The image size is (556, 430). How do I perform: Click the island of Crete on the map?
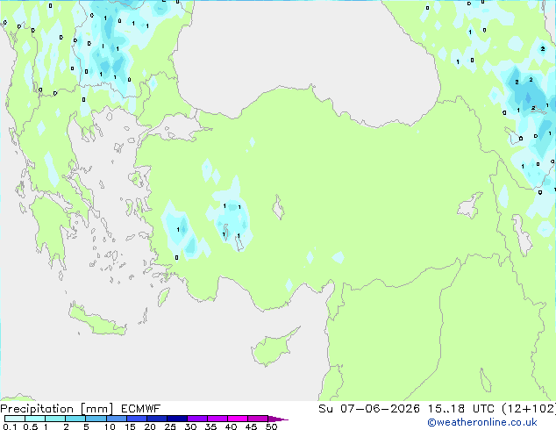coord(96,321)
